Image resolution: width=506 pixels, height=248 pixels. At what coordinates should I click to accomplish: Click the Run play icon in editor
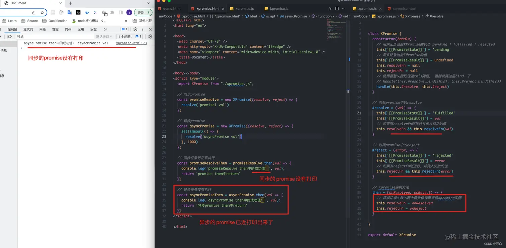tap(330, 9)
